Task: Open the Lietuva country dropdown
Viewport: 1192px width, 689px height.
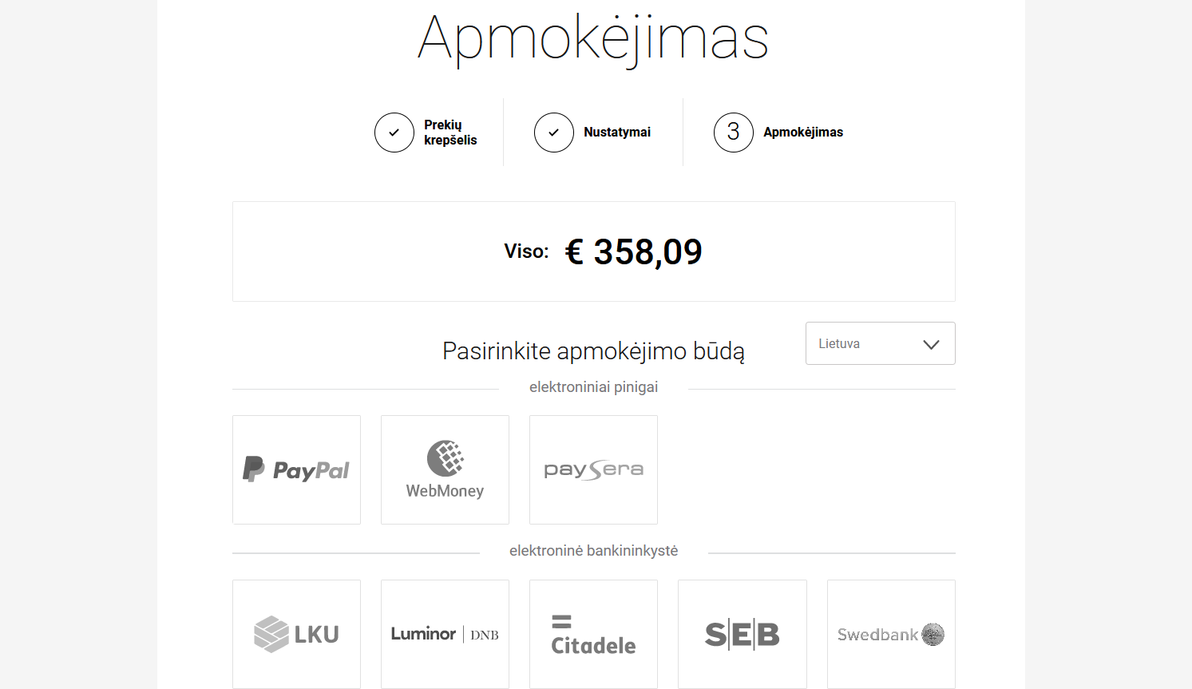Action: (880, 343)
